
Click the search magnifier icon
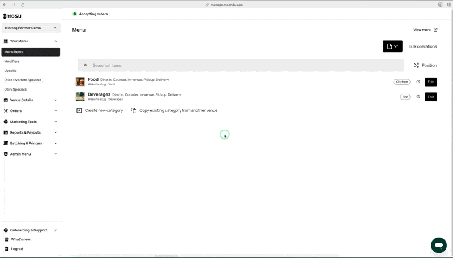86,65
